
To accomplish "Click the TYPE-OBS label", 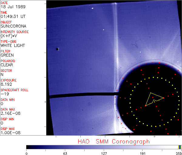I will click(8, 41).
